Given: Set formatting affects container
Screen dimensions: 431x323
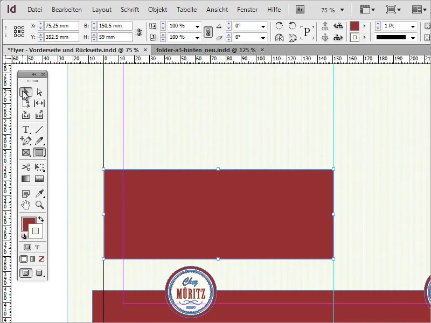Looking at the screenshot, I should pos(27,247).
